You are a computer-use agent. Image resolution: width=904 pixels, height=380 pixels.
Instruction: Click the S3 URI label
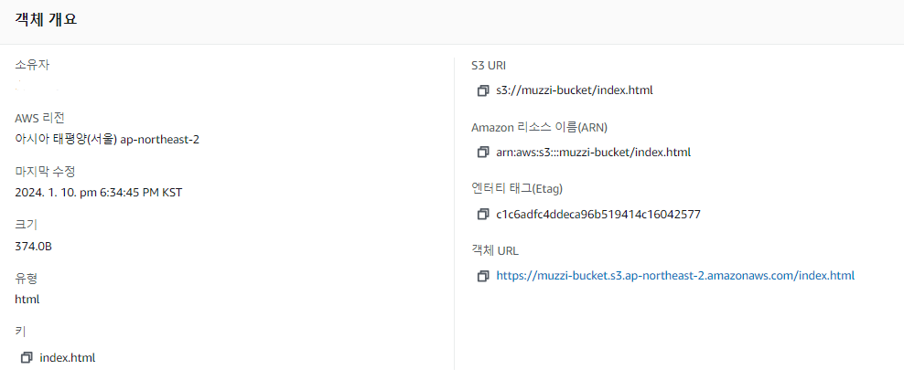coord(489,65)
